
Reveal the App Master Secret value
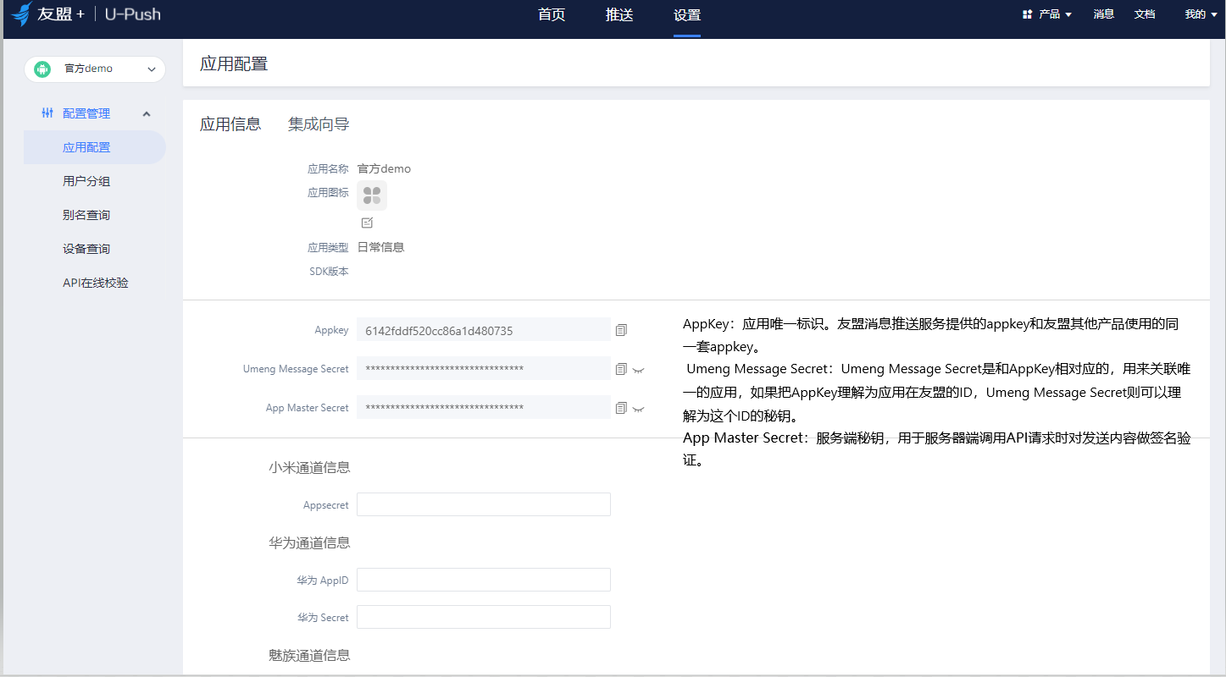pos(638,409)
